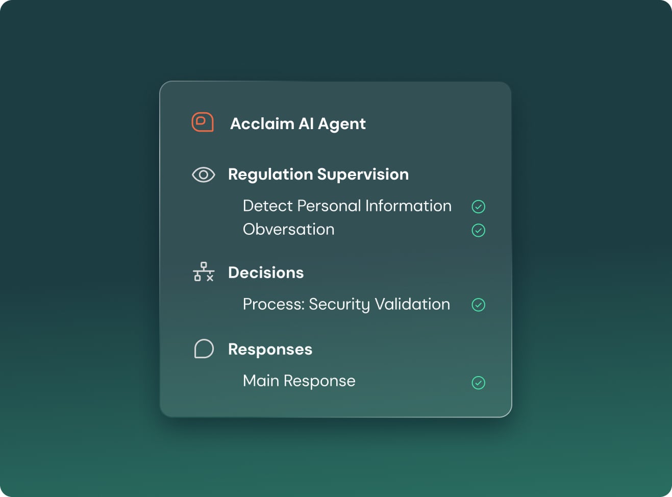Click the Main Response checkmark

[478, 383]
